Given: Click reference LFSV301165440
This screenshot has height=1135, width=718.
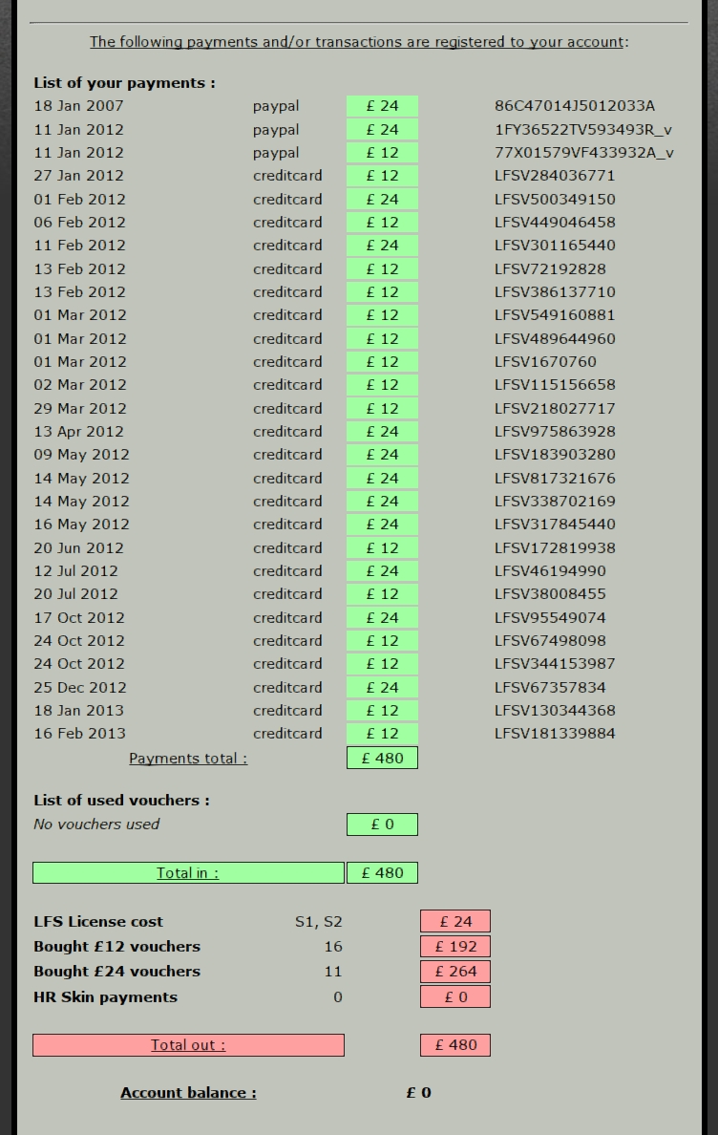Looking at the screenshot, I should pyautogui.click(x=555, y=246).
